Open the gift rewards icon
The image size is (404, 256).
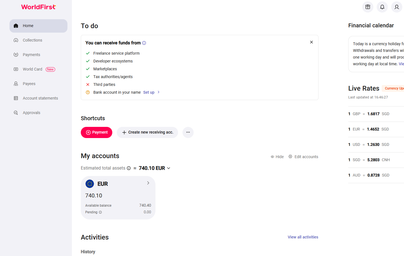tap(368, 7)
